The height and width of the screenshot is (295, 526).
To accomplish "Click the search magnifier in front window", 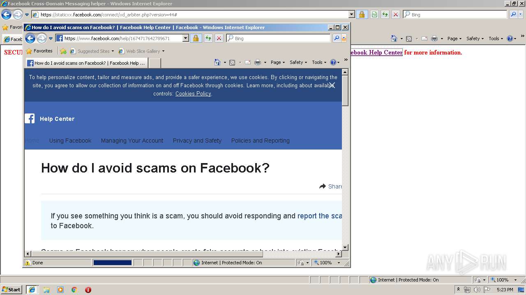I will tap(336, 38).
